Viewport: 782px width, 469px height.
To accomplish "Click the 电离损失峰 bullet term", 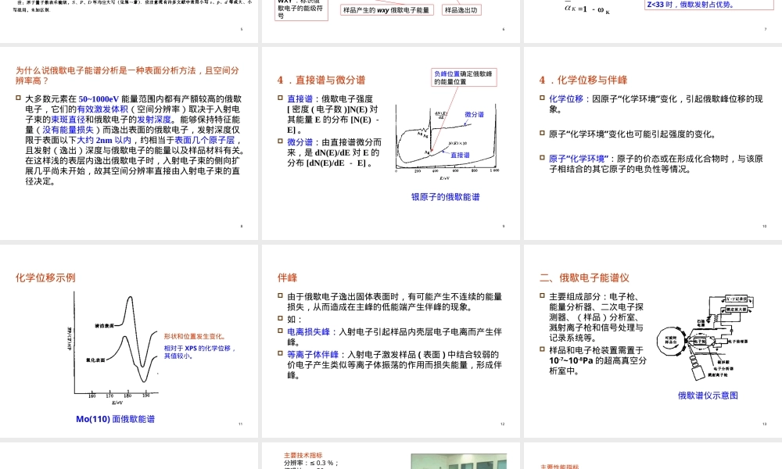I will point(308,332).
